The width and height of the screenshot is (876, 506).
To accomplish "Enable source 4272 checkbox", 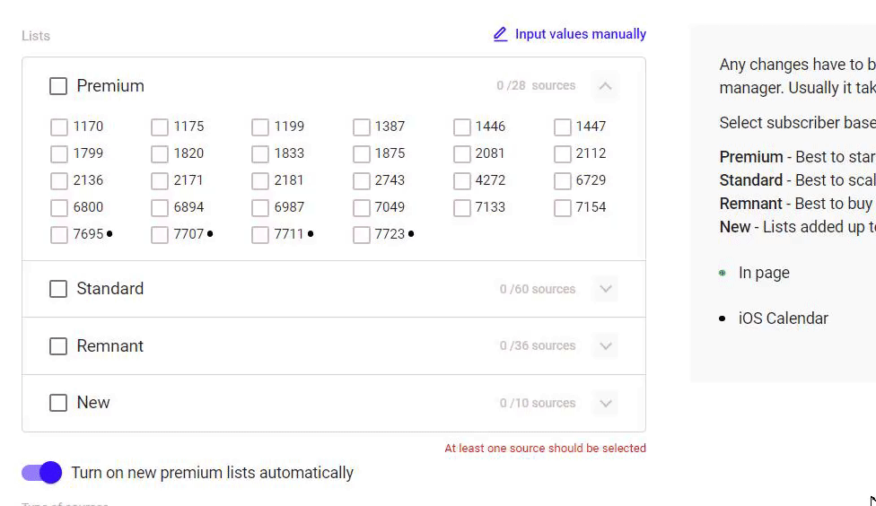I will (x=462, y=180).
